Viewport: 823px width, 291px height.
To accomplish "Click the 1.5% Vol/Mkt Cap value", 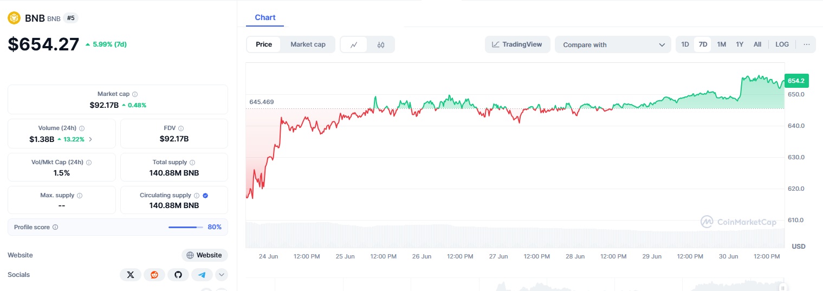I will coord(61,173).
